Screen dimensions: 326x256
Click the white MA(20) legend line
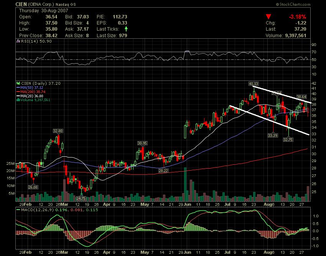(x=18, y=96)
